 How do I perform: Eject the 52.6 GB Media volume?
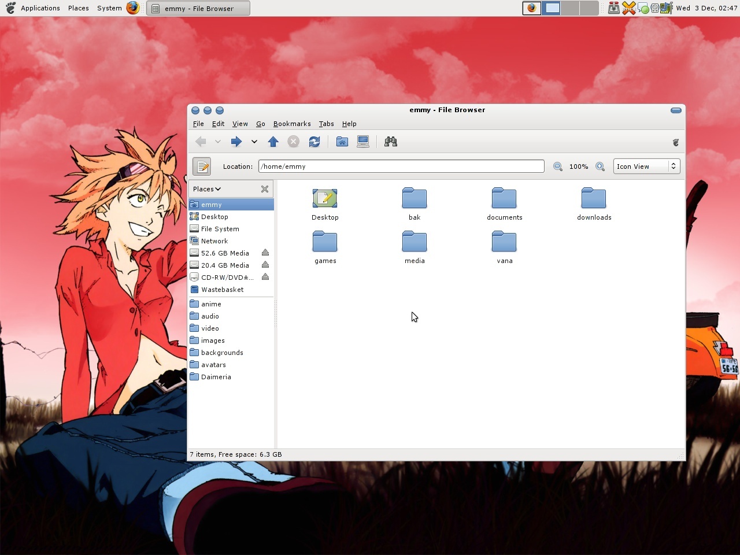click(265, 253)
